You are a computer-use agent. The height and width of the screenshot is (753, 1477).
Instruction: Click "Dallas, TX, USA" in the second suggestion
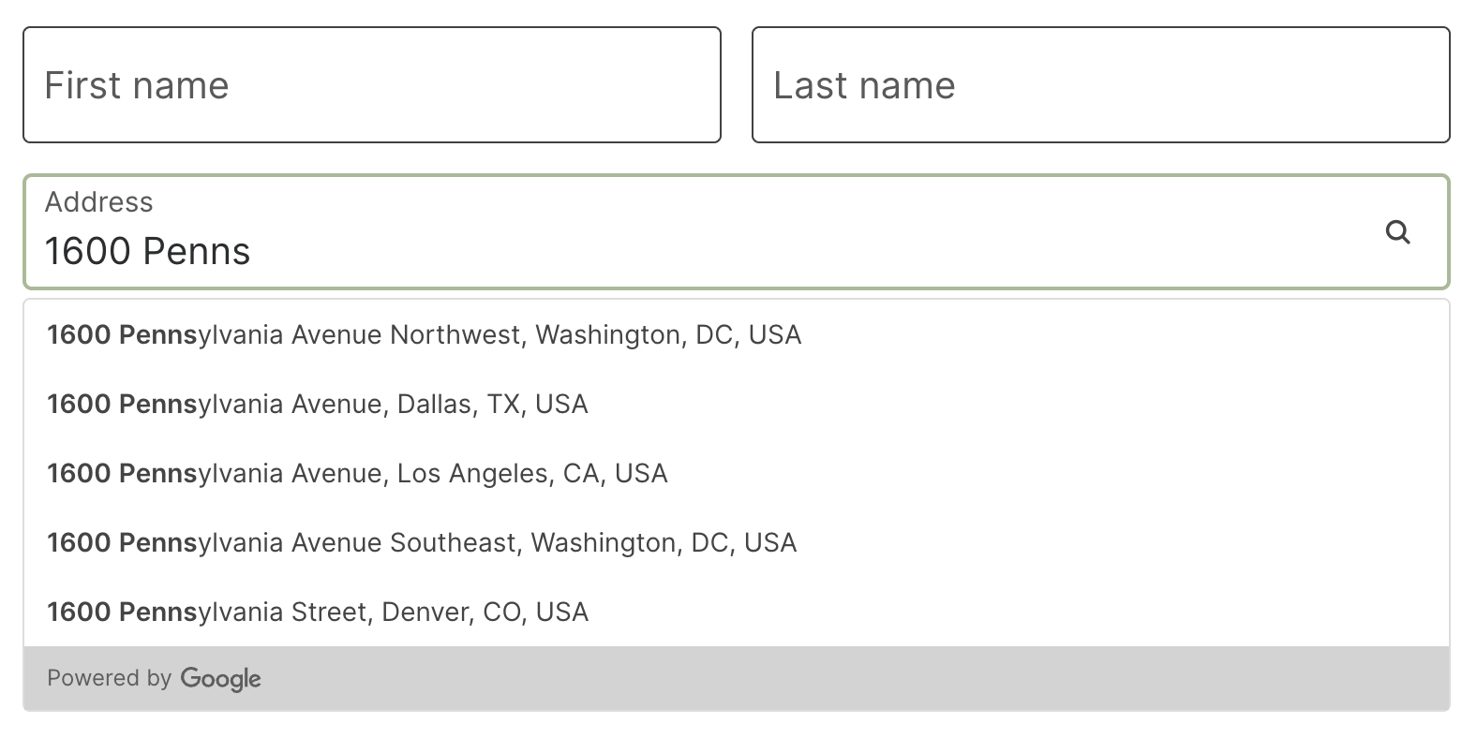(x=493, y=405)
